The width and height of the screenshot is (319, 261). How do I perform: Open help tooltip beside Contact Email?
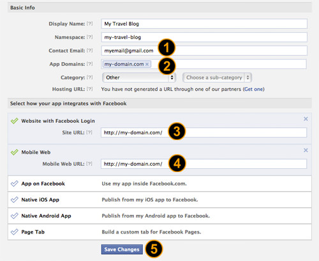click(89, 51)
